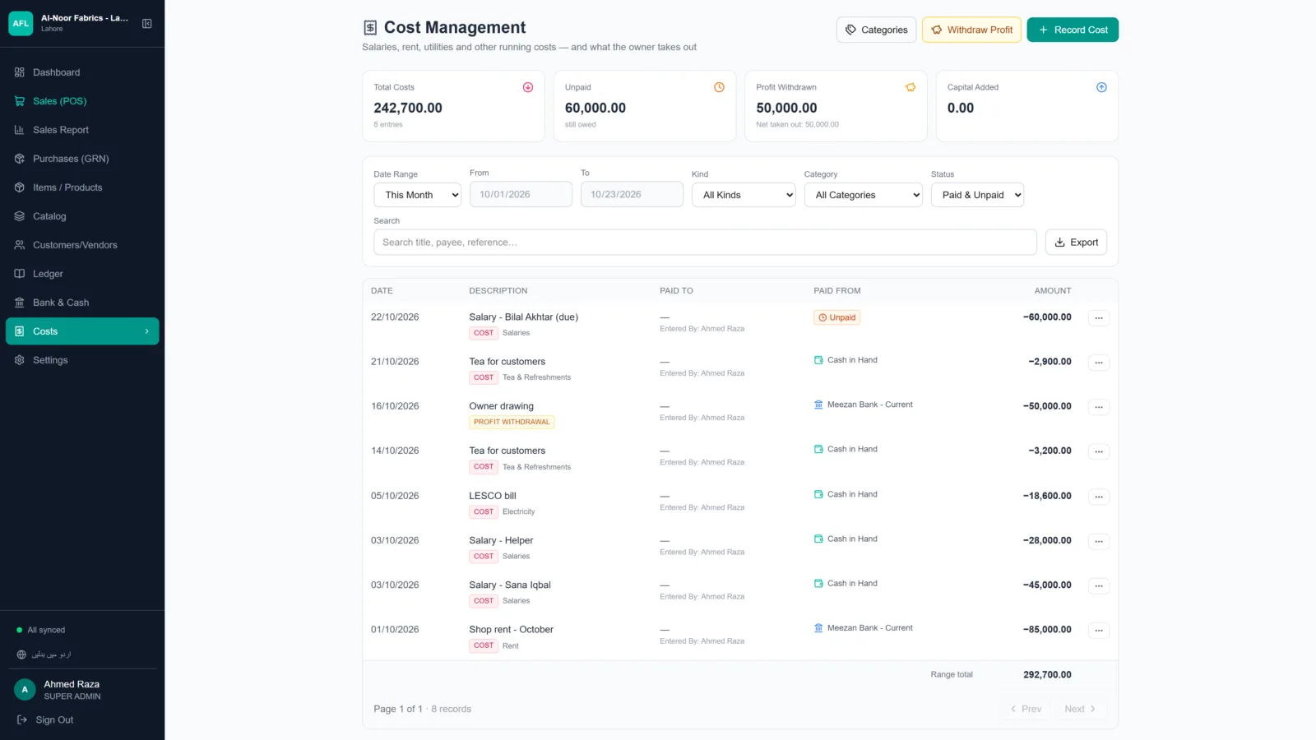Click Record Cost button
The width and height of the screenshot is (1316, 740).
tap(1073, 30)
